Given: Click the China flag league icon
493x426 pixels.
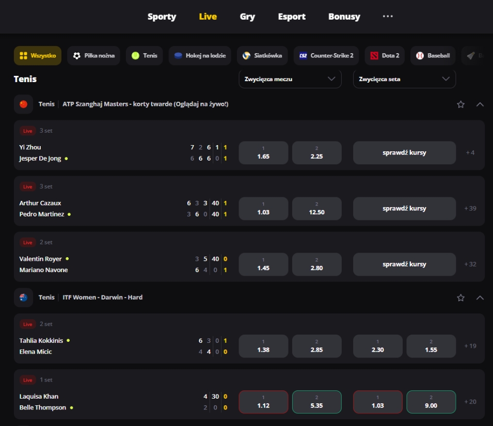Looking at the screenshot, I should [23, 104].
